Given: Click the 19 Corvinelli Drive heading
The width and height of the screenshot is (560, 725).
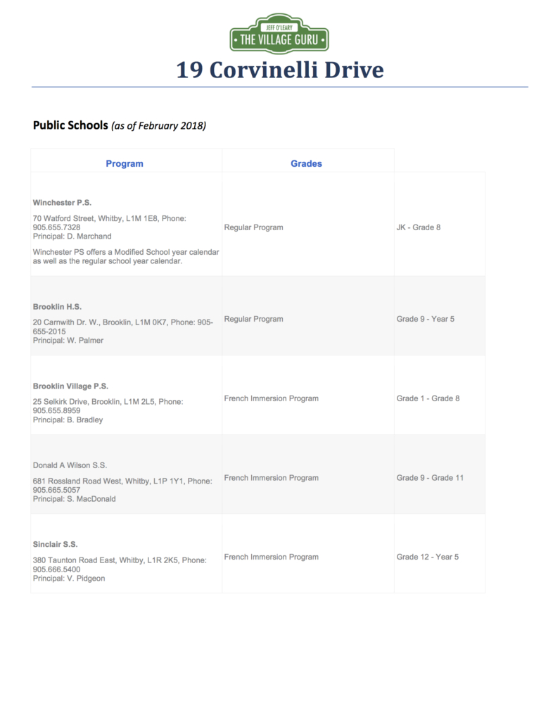Looking at the screenshot, I should (280, 70).
